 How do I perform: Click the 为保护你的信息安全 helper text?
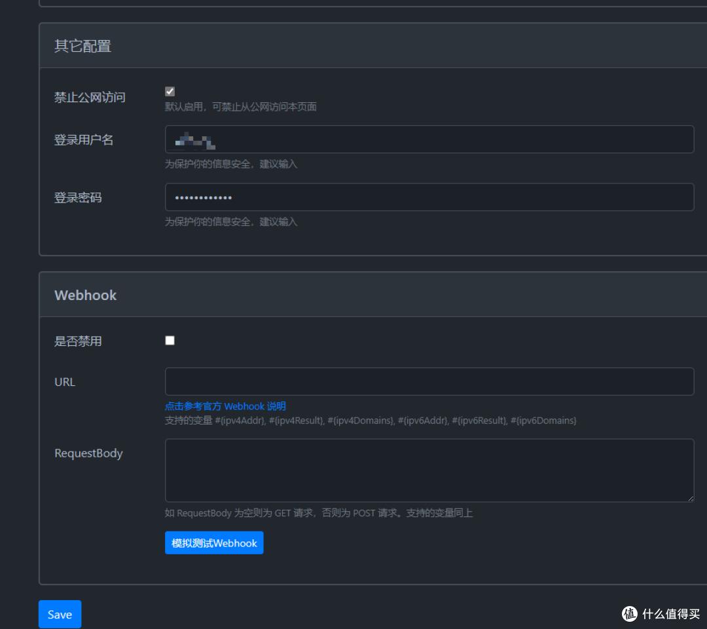[232, 164]
